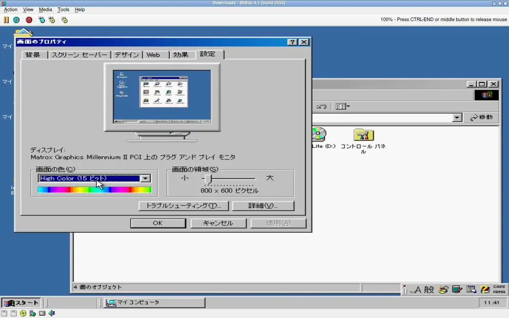Open the Media menu
509x318 pixels.
pos(45,10)
